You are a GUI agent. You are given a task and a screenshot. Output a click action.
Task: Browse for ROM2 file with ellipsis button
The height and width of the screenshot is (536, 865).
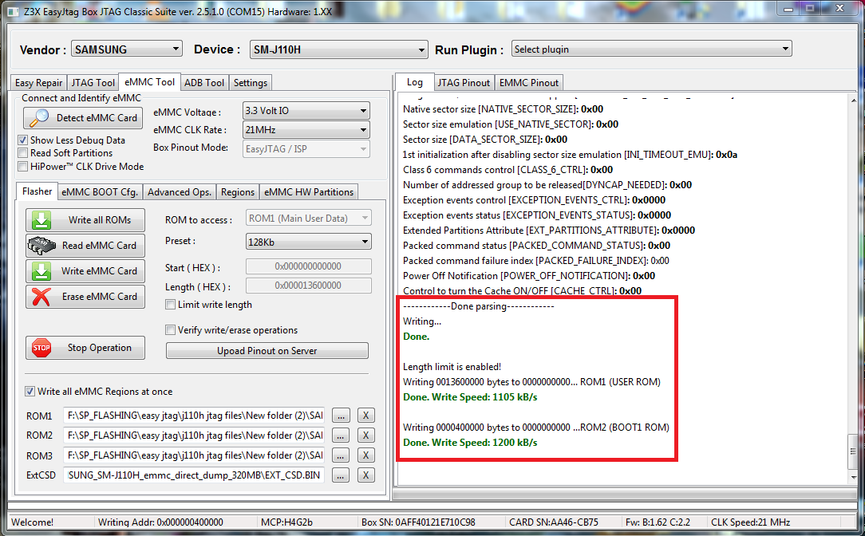(x=341, y=435)
